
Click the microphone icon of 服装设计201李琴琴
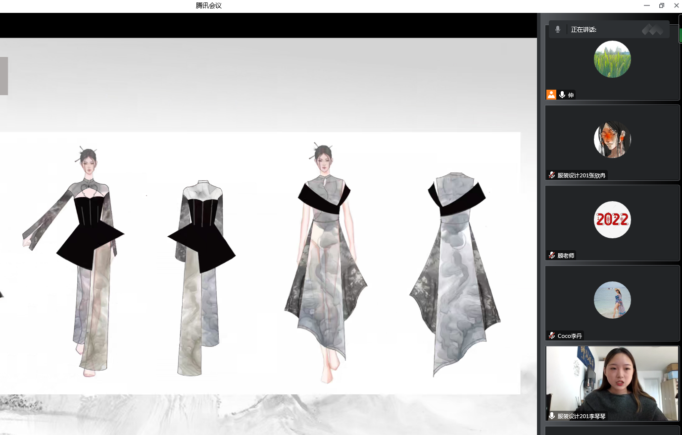[x=552, y=416]
